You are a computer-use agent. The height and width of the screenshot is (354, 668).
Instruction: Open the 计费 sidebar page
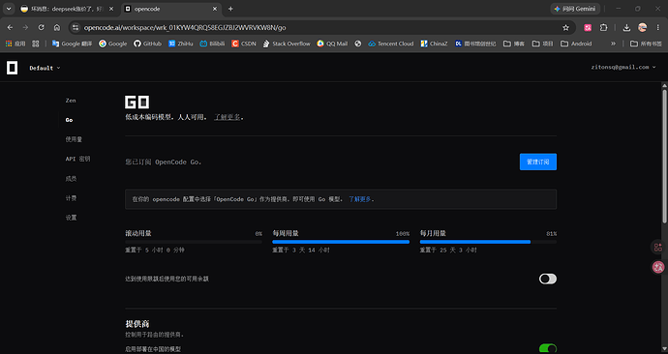pyautogui.click(x=71, y=198)
